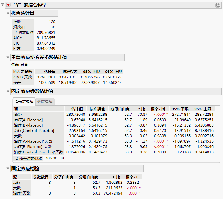Collapse the 固定效应参数估计值 section
The image size is (223, 199).
[x=8, y=91]
